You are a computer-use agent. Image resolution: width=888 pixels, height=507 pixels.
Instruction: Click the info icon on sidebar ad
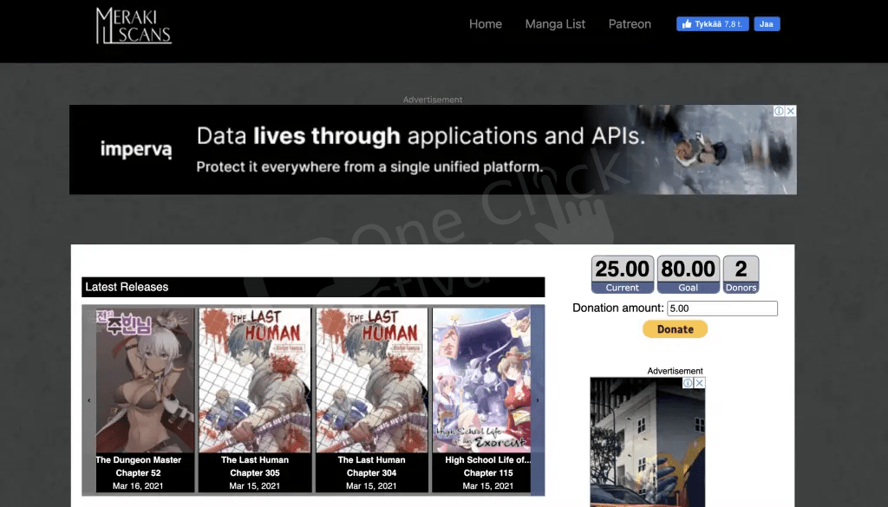pos(688,383)
